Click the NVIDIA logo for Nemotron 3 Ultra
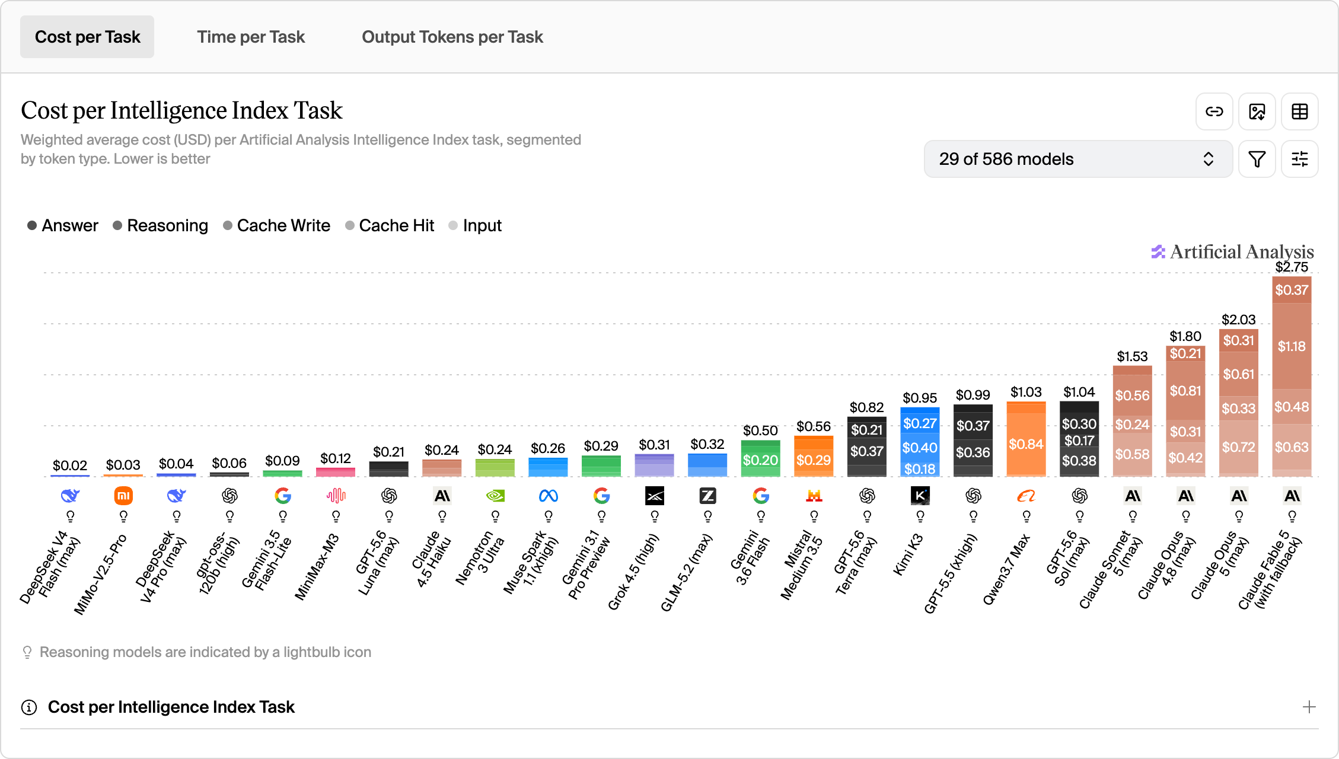 (x=495, y=496)
